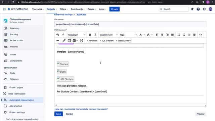Expand highlight color options arrow
Viewport: 215px width, 121px height.
point(152,35)
